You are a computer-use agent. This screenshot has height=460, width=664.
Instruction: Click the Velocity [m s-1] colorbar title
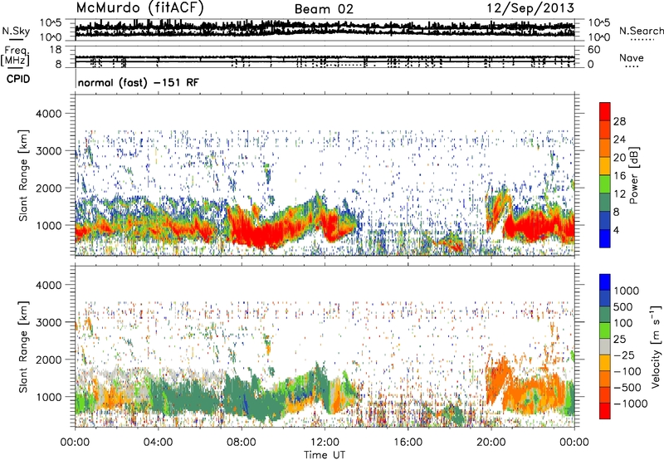pyautogui.click(x=656, y=346)
